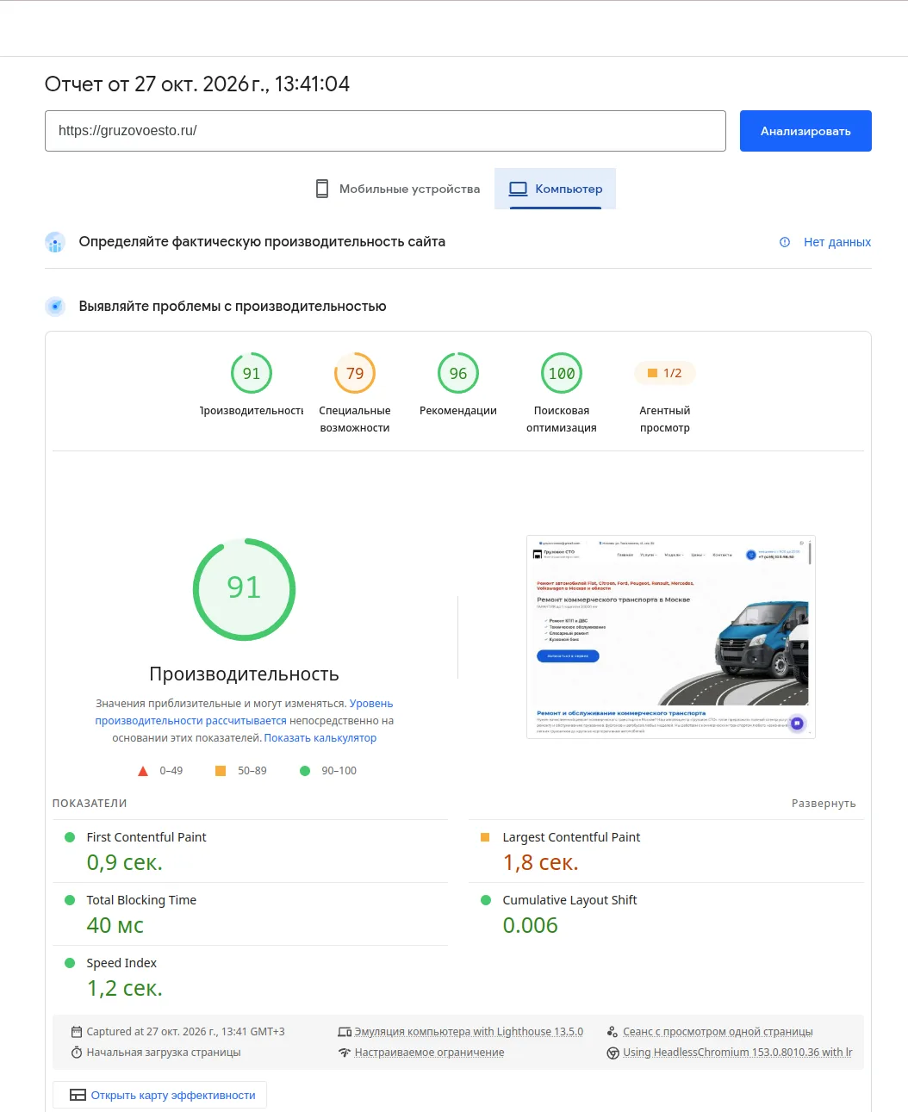The height and width of the screenshot is (1112, 908).
Task: Click the Анализировать button
Action: (805, 131)
